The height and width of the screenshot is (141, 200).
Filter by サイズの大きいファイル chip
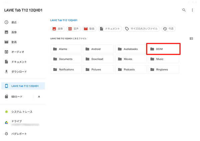point(142,29)
